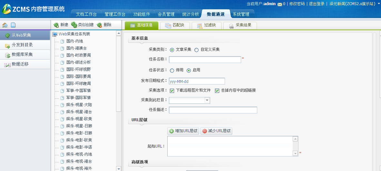The height and width of the screenshot is (171, 381).
Task: Open 数据迁移 sidebar item
Action: (x=20, y=64)
